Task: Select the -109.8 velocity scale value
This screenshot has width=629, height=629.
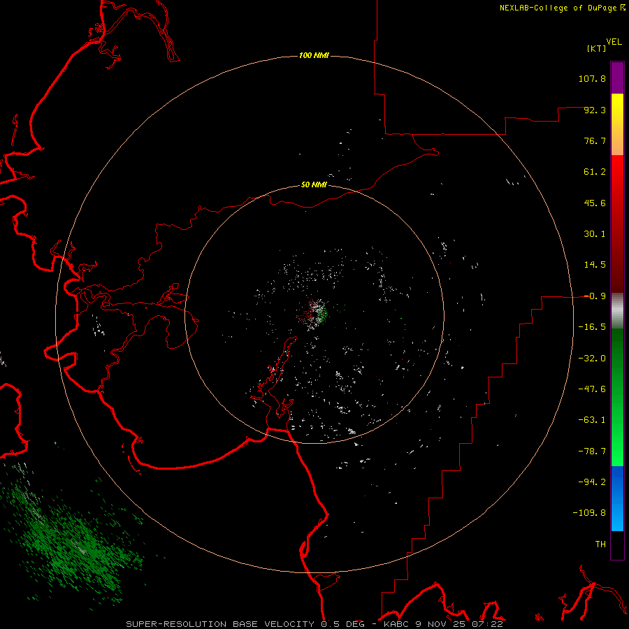Action: click(589, 513)
